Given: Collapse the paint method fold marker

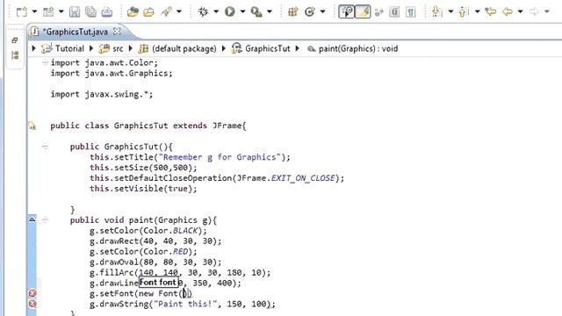Looking at the screenshot, I should tap(45, 219).
